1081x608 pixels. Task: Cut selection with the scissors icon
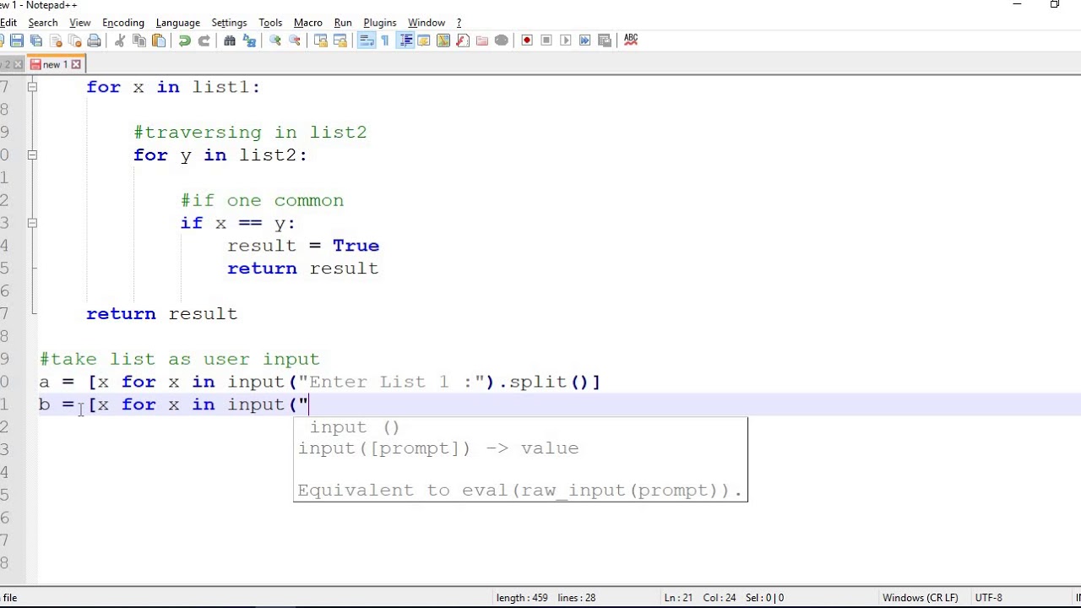(x=119, y=40)
